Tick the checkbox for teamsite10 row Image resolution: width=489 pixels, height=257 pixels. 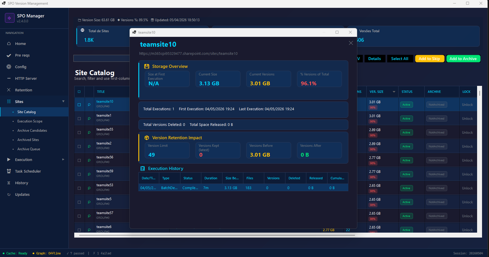coord(79,105)
